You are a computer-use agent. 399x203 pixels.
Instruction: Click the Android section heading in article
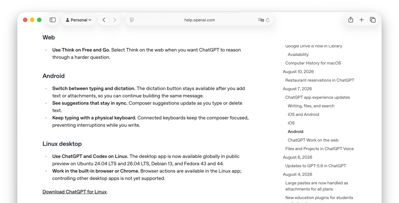[54, 76]
